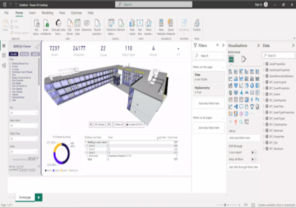Screen dimensions: 296x208
Task: Click the update available status bar link
Action: tap(276, 205)
